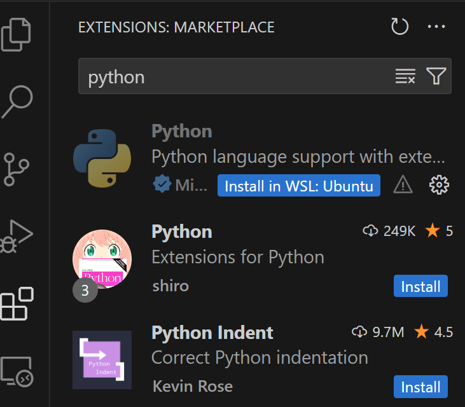Install Python in WSL: Ubuntu
The image size is (465, 407).
click(298, 186)
